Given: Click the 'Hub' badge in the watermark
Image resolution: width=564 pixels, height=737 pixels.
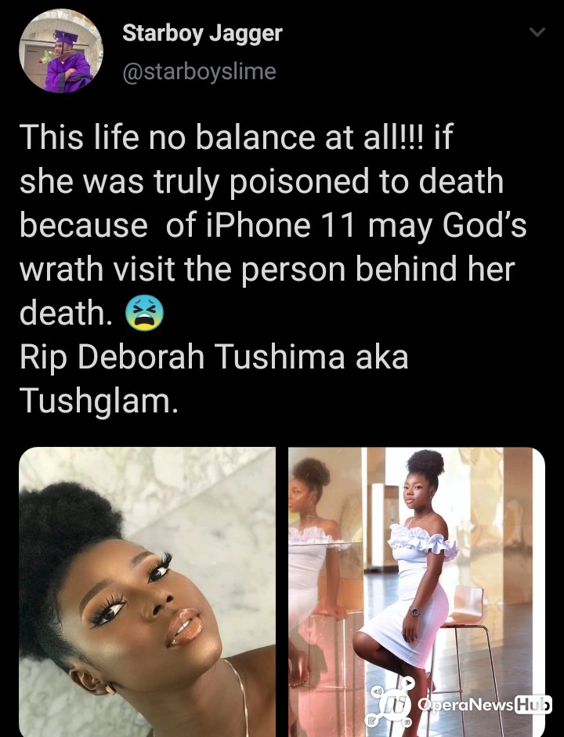Looking at the screenshot, I should pos(533,705).
